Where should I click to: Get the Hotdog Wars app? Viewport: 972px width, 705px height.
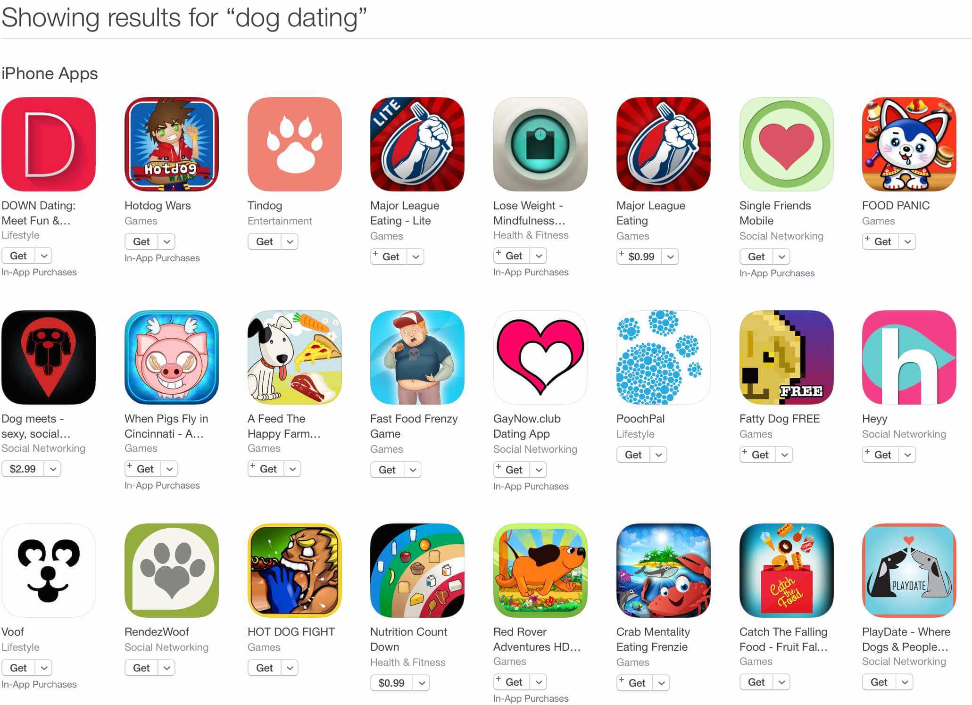coord(141,241)
